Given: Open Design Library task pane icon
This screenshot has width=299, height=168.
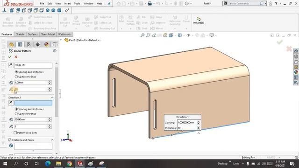Looking at the screenshot, I should coord(296,56).
